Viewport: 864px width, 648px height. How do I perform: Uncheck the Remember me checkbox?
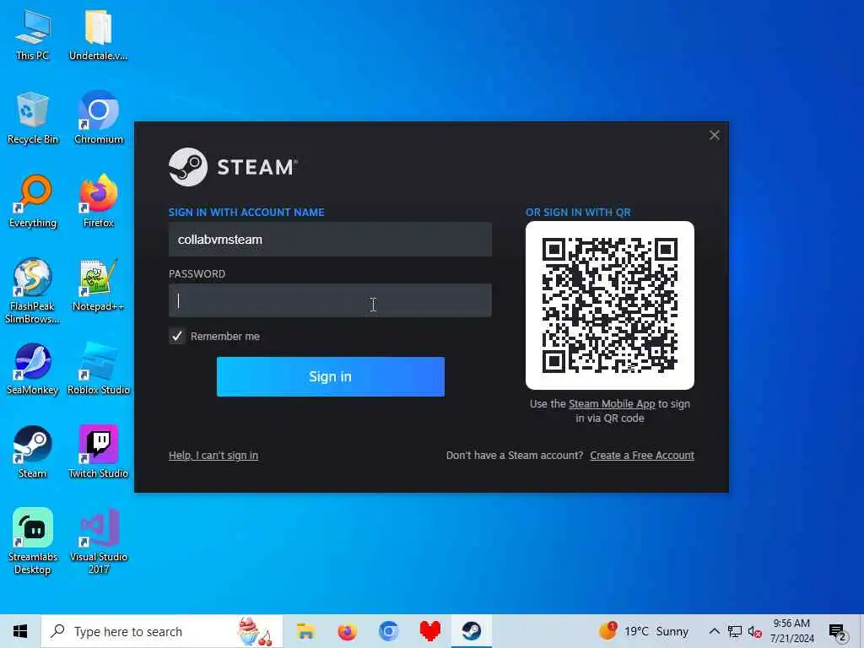click(177, 336)
